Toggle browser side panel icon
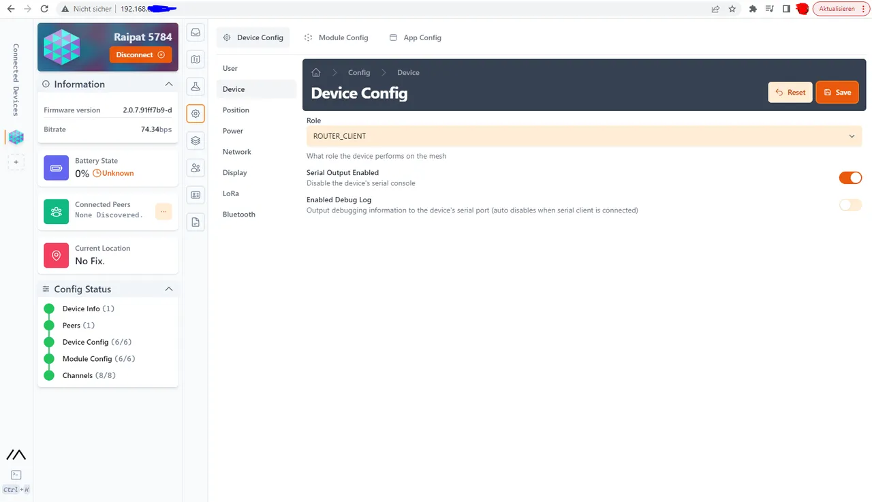Screen dimensions: 872x502 [x=786, y=9]
